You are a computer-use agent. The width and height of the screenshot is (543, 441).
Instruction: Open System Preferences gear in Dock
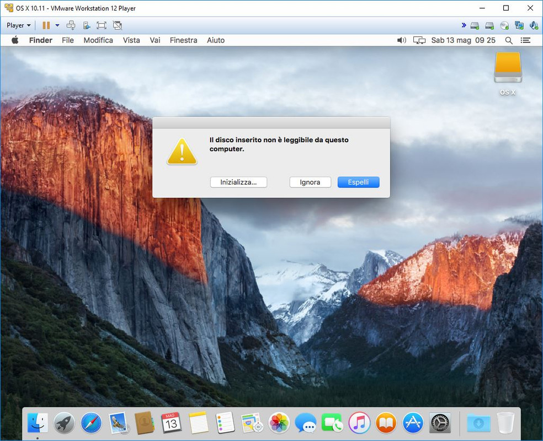tap(440, 422)
